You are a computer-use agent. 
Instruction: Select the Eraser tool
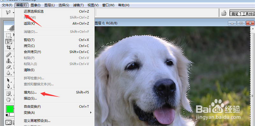tap(9, 67)
